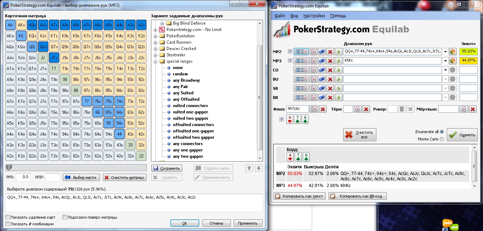Click the VPIP input field
Viewport: 483px width, 231px height.
[53, 177]
